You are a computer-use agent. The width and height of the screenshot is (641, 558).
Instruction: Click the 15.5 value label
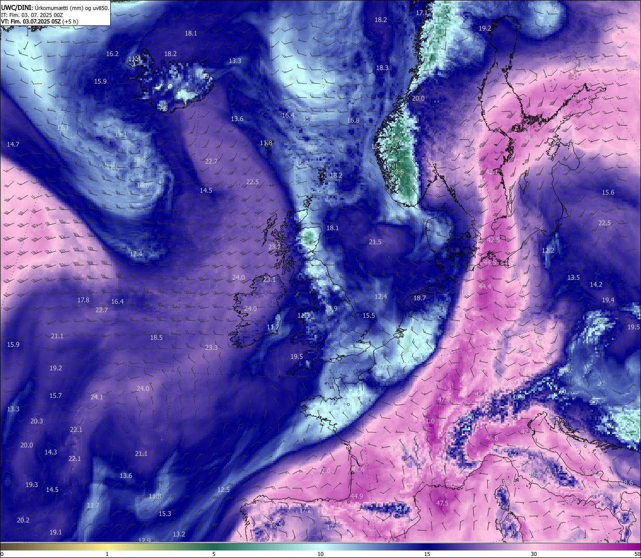pos(369,315)
